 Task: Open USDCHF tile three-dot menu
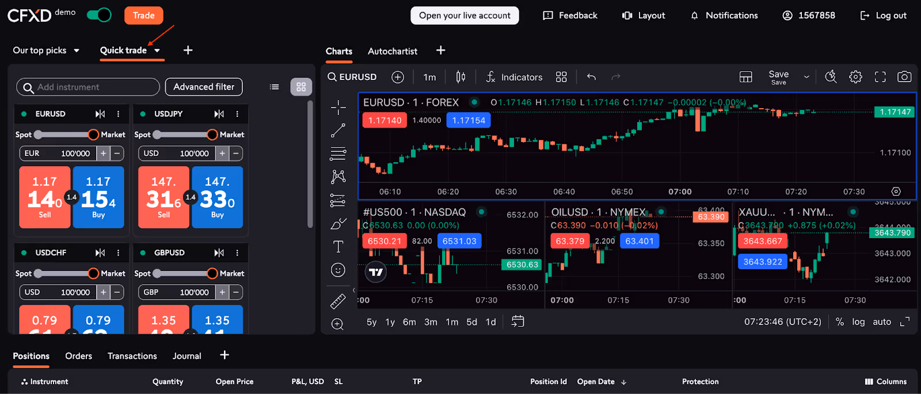(118, 253)
